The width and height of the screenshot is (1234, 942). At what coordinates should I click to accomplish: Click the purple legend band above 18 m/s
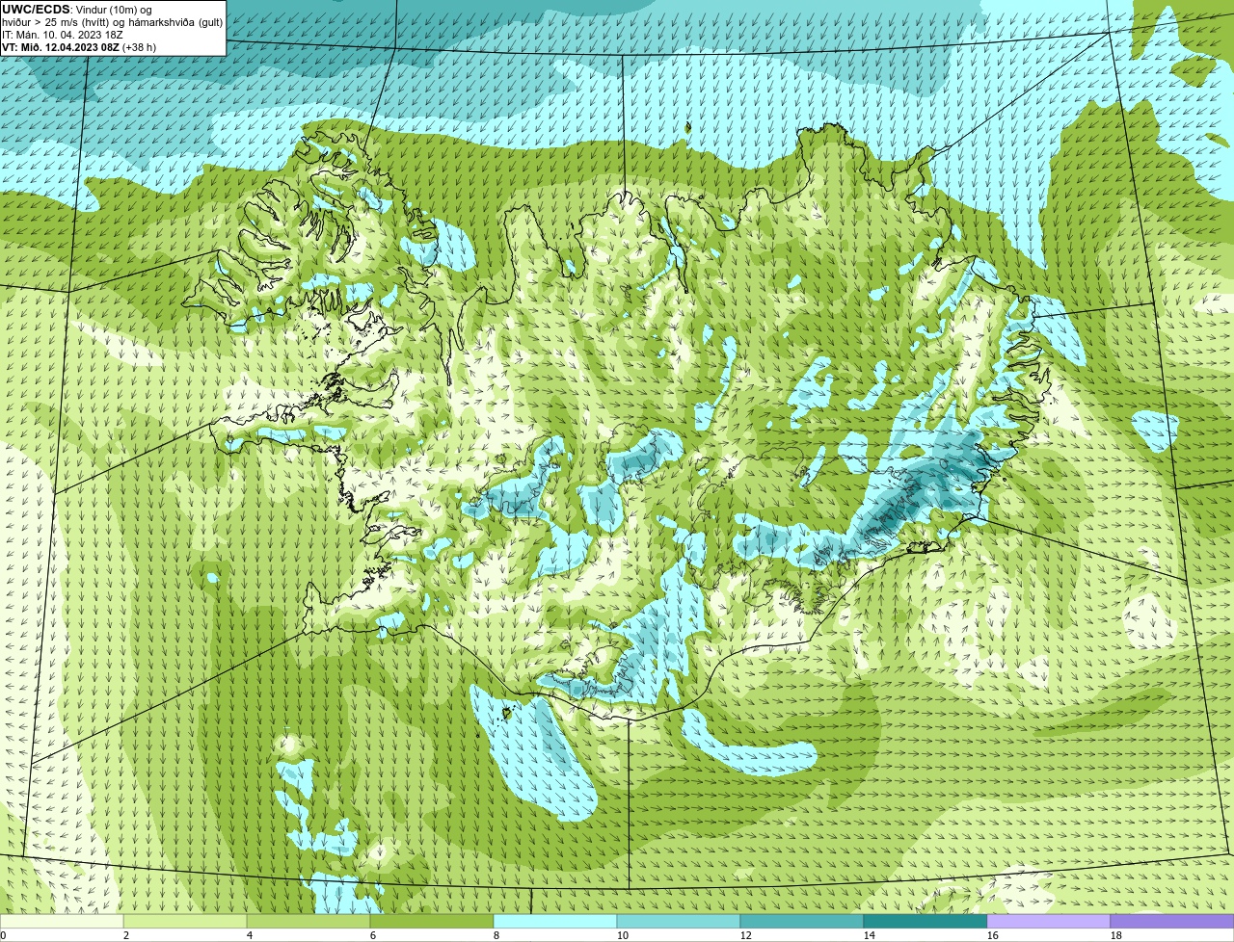point(1172,921)
